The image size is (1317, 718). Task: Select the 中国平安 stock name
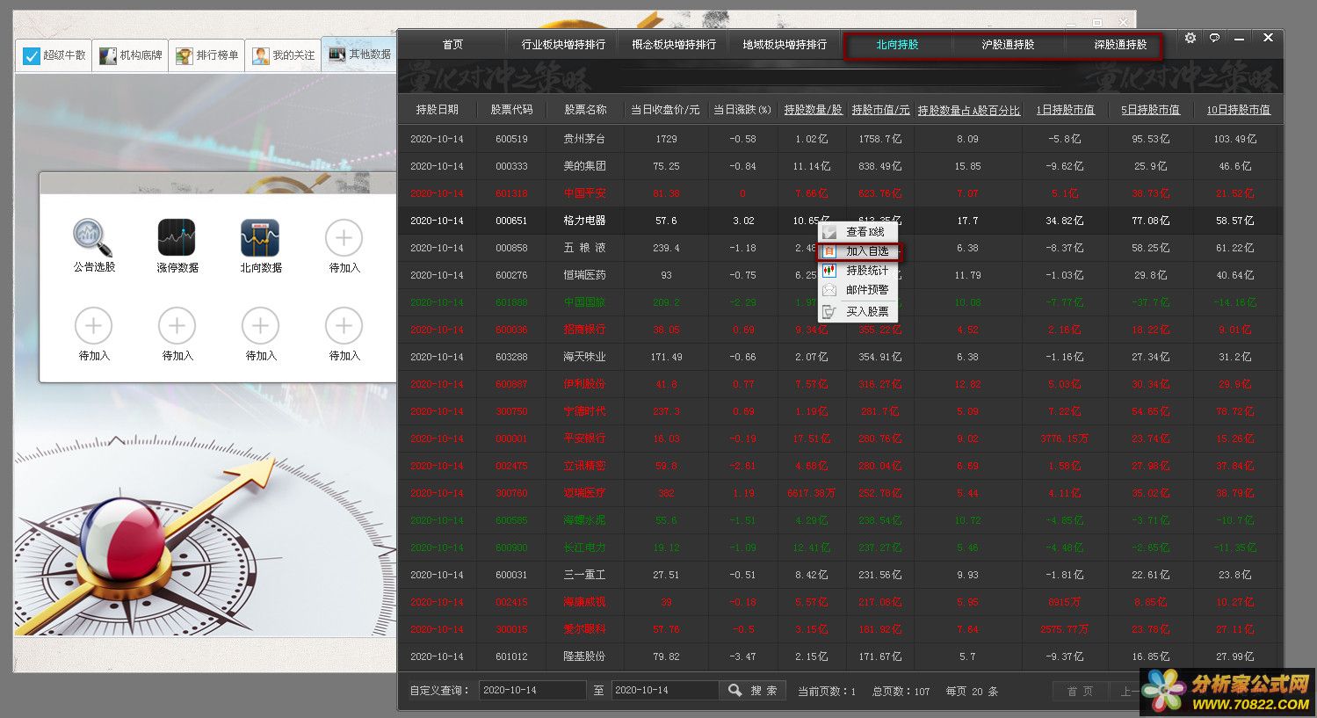click(x=584, y=193)
